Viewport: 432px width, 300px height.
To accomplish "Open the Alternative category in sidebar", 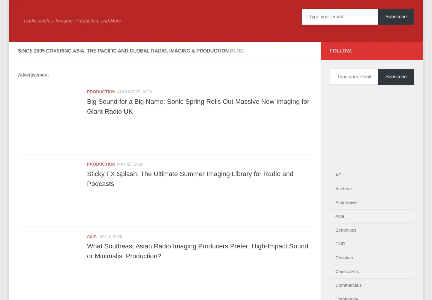I will point(346,202).
